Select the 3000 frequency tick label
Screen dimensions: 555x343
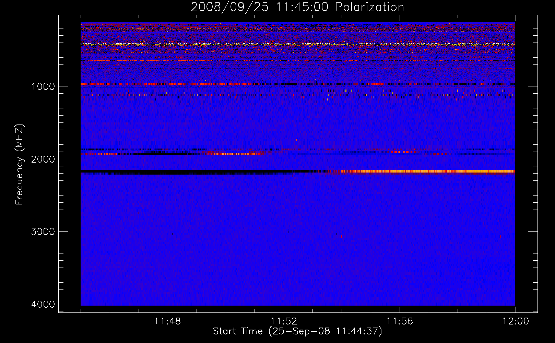(x=43, y=232)
